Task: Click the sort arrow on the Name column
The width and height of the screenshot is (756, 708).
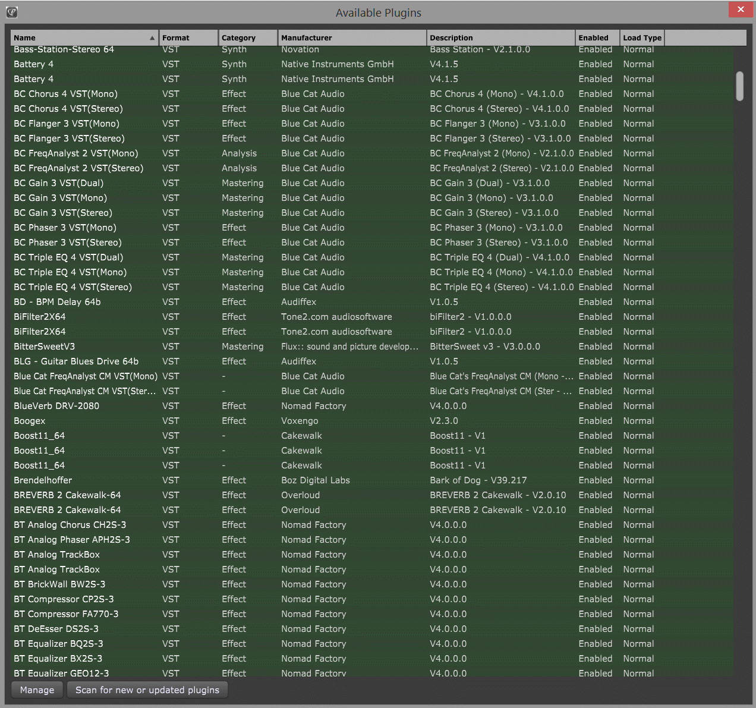Action: click(x=153, y=37)
